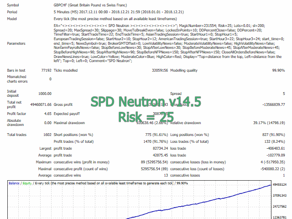Screen dimensions: 292x219
Task: Click the Modelling quality value 99.90%
Action: coord(278,70)
